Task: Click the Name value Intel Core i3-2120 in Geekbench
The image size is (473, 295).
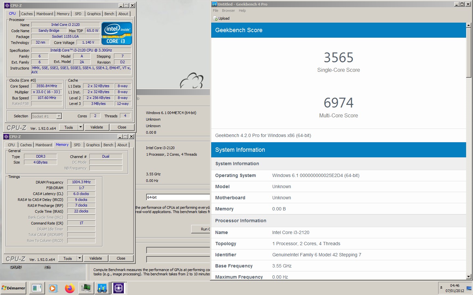Action: 291,232
